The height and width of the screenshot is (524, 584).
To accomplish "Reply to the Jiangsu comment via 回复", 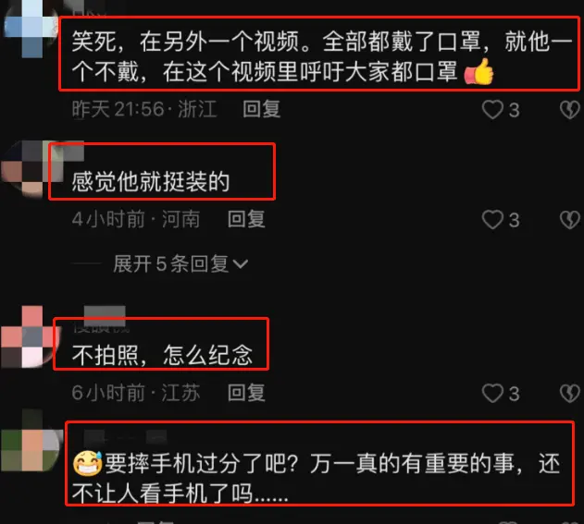I will [x=246, y=393].
